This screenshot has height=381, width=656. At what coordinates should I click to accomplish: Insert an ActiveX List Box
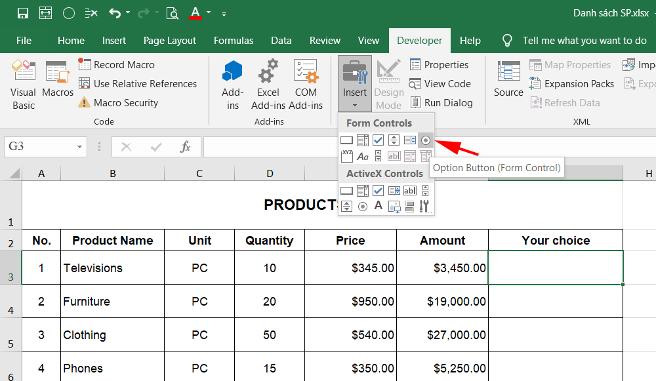click(x=394, y=191)
